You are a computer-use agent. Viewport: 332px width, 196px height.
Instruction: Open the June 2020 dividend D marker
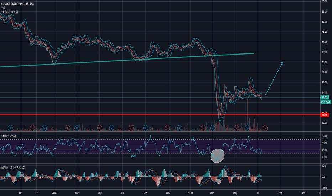point(247,128)
